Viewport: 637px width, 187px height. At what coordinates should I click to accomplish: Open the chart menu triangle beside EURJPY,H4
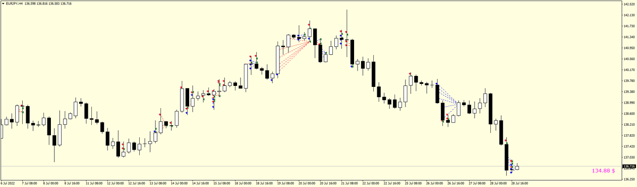(2, 3)
